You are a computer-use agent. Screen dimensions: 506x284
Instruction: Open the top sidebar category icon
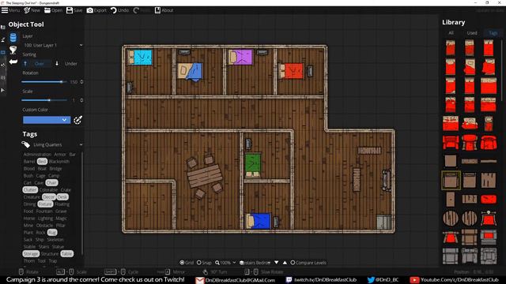(x=3, y=28)
